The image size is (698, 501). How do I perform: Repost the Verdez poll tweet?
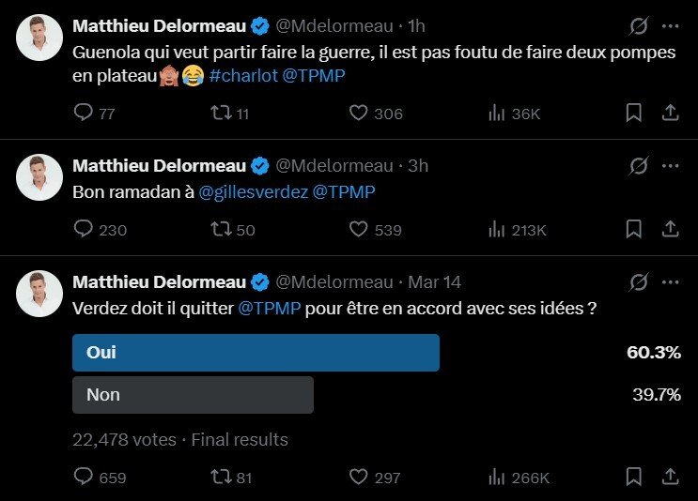coord(222,478)
